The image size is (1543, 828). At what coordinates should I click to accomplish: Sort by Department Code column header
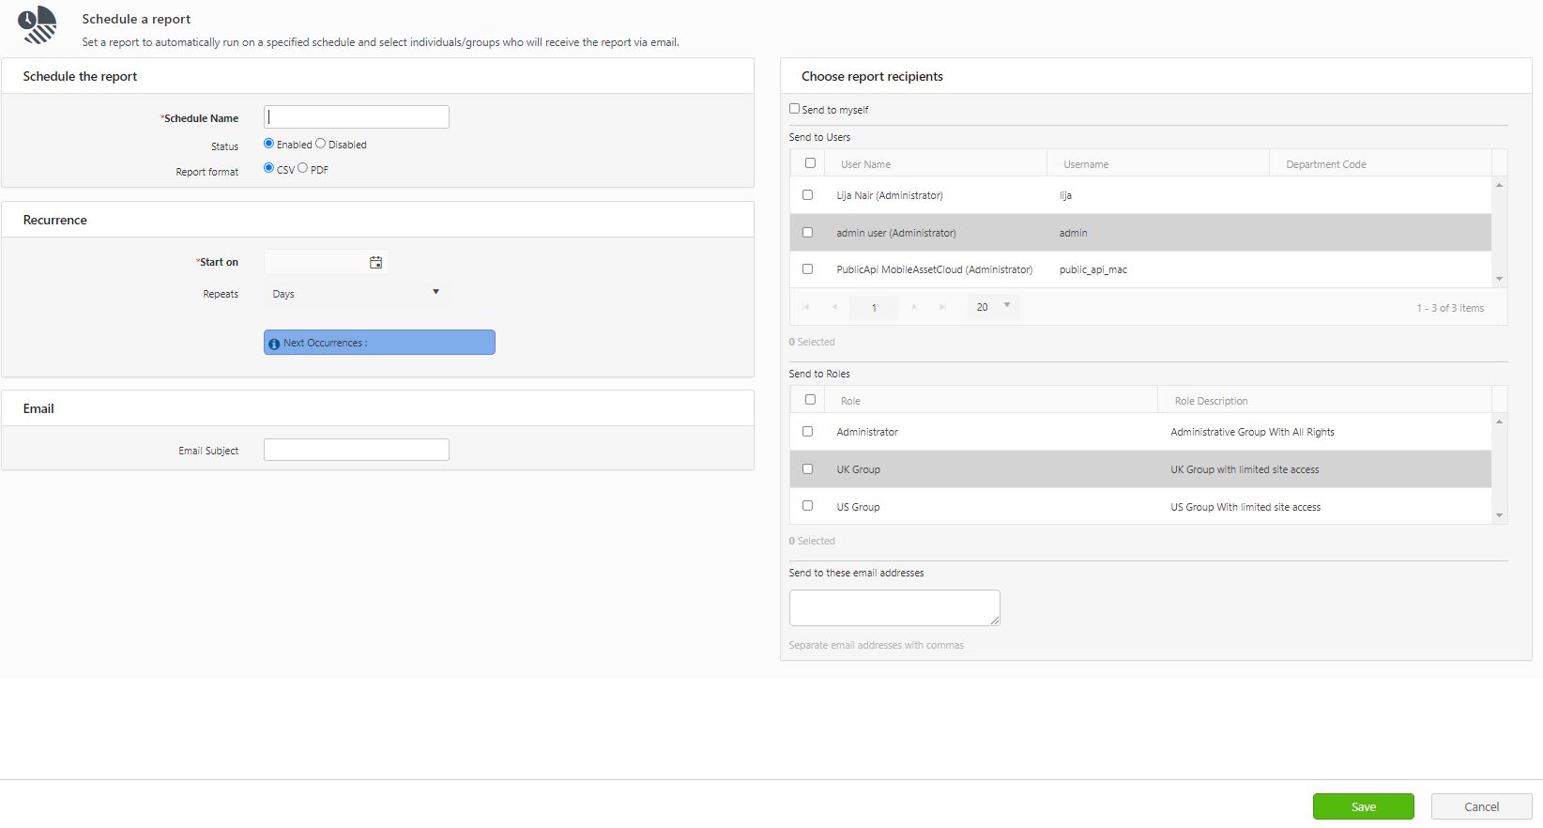(1325, 164)
